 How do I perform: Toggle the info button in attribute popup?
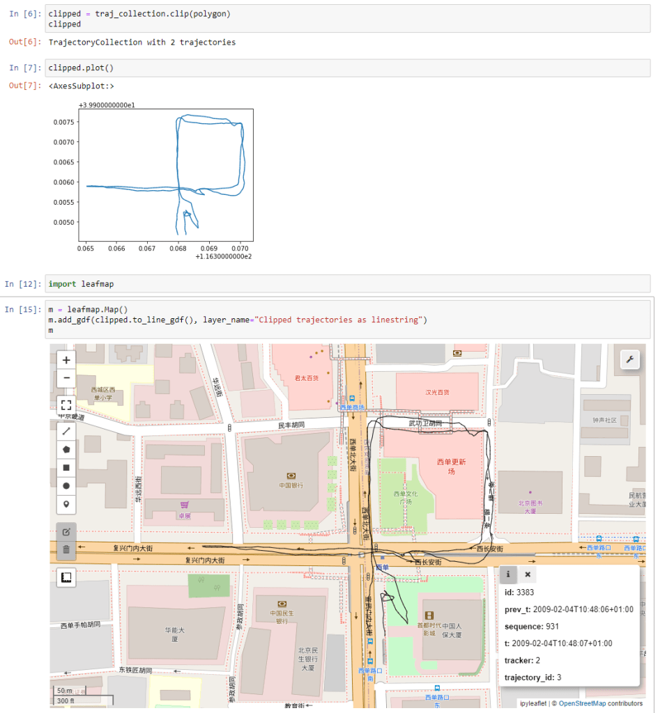(x=508, y=574)
